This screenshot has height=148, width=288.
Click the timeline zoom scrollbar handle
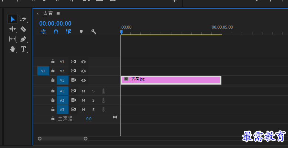point(63,139)
